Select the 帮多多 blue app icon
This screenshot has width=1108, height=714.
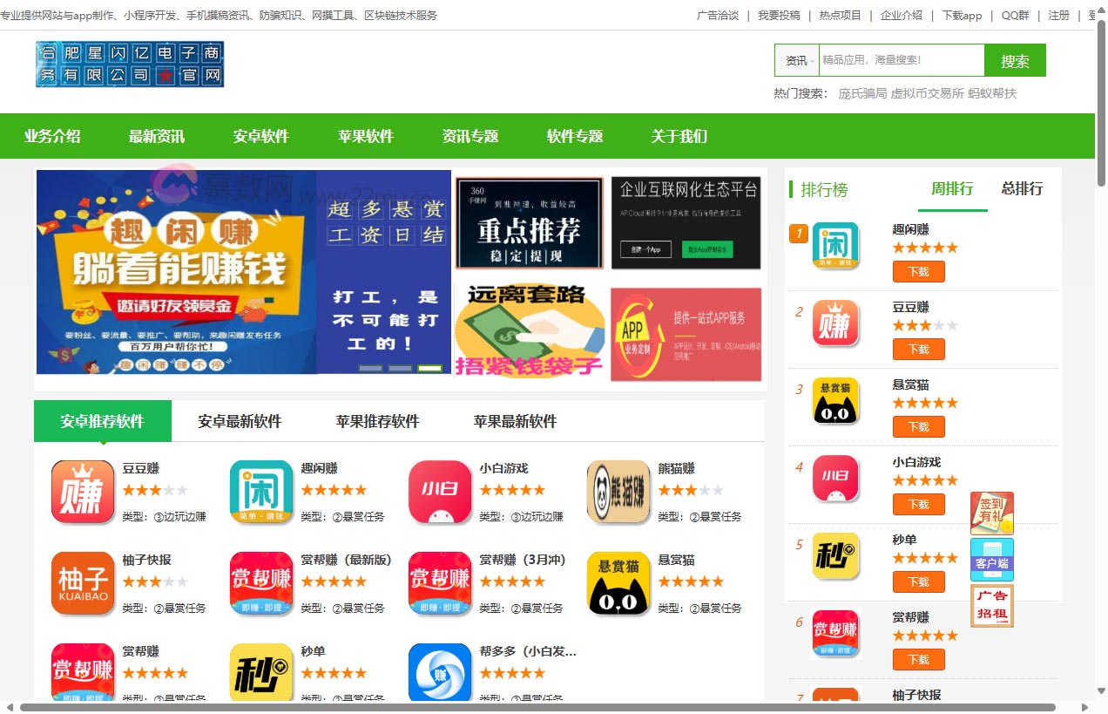(440, 673)
